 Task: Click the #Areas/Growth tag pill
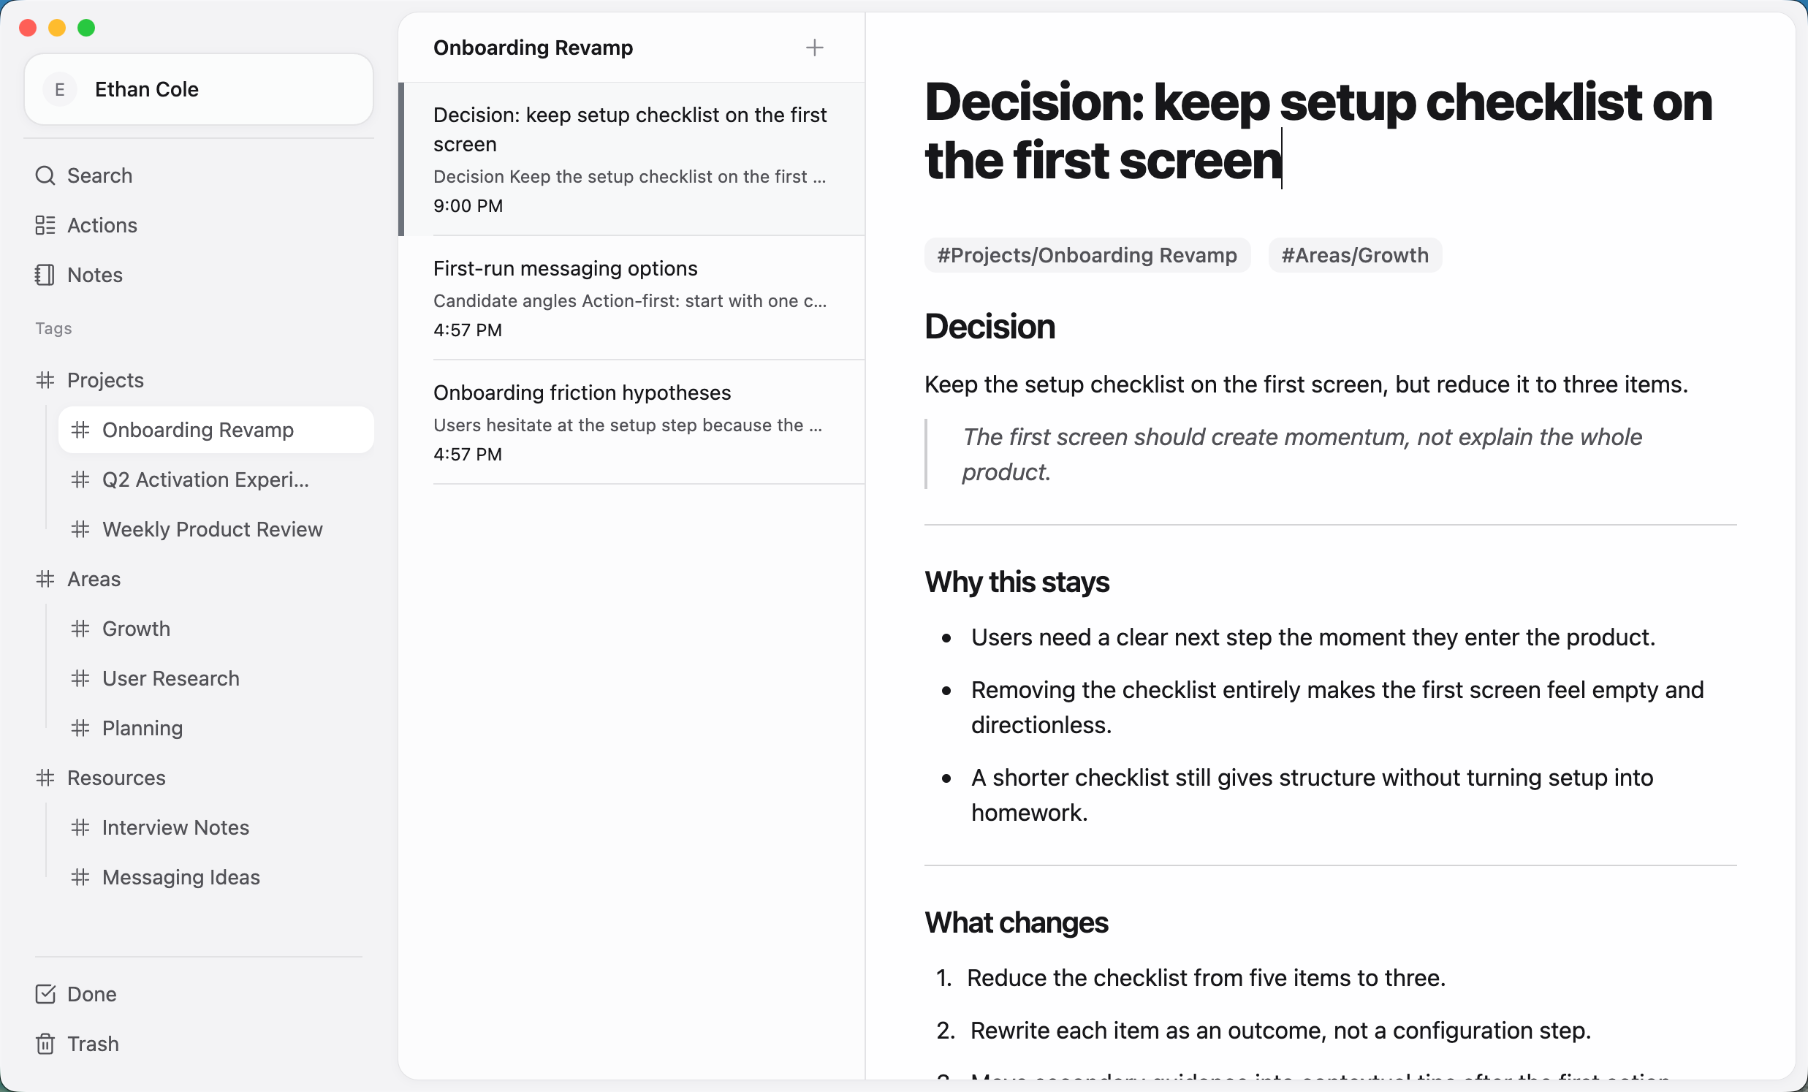coord(1354,254)
